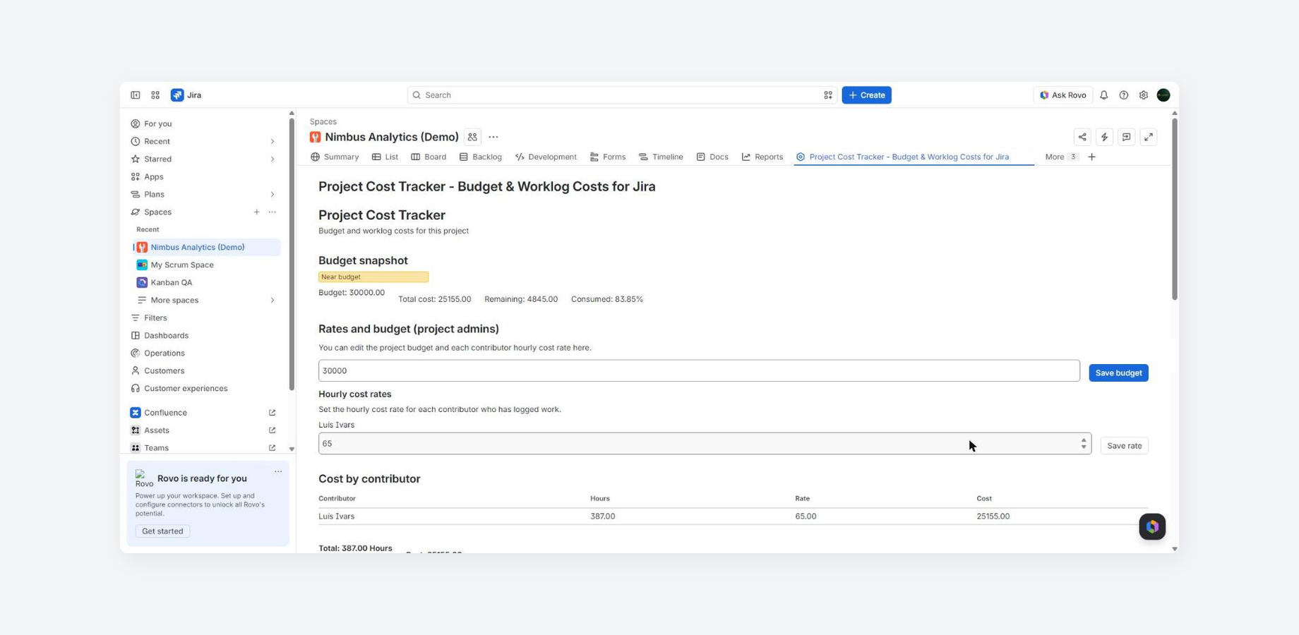
Task: Click the main page vertical scrollbar
Action: click(1174, 209)
